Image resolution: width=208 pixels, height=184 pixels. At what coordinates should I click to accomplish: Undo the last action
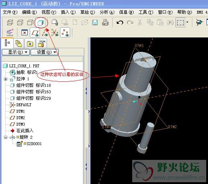pos(120,22)
